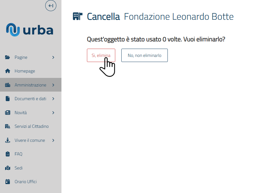Expand the Pagine submenu chevron
The width and height of the screenshot is (263, 193).
coord(53,58)
